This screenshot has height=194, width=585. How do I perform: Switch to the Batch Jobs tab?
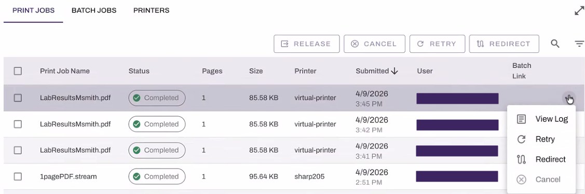94,10
